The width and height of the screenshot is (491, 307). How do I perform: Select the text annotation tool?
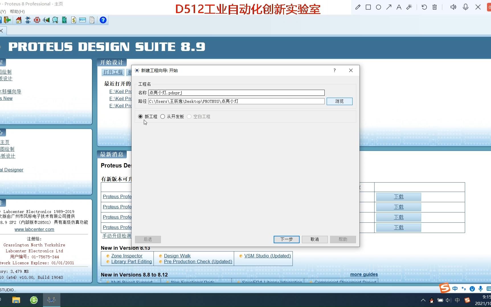399,7
